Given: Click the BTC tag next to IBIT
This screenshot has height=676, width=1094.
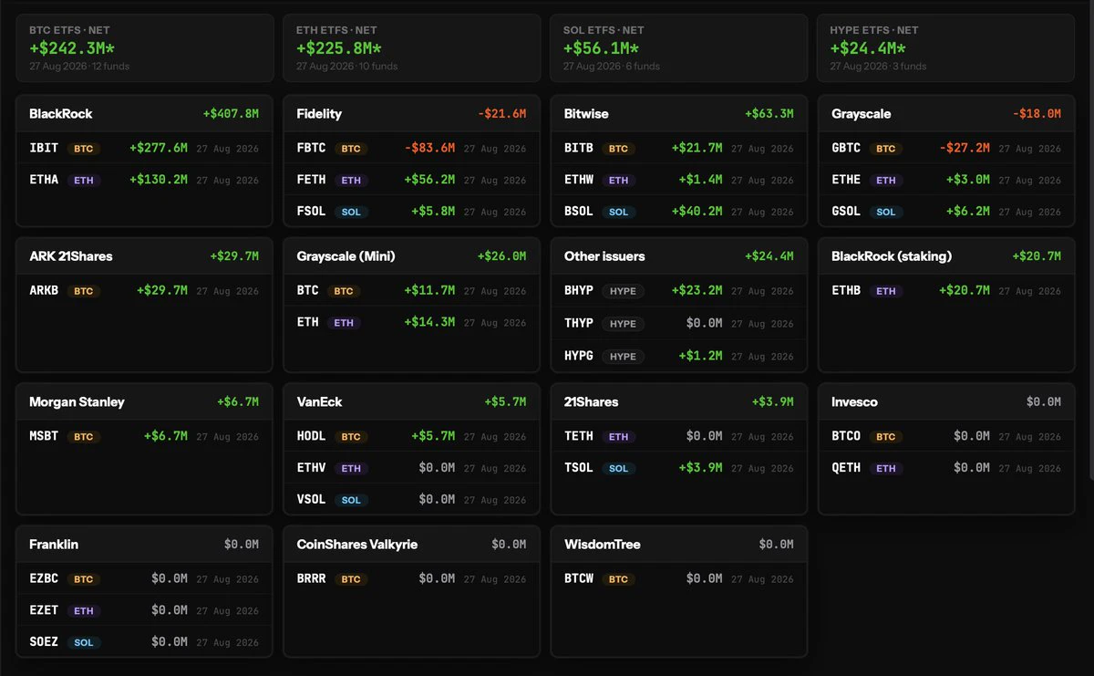Looking at the screenshot, I should tap(84, 149).
